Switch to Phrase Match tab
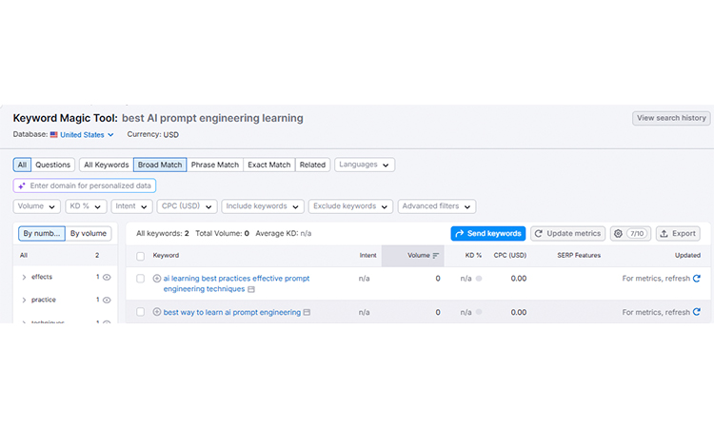The width and height of the screenshot is (714, 428). [x=215, y=165]
